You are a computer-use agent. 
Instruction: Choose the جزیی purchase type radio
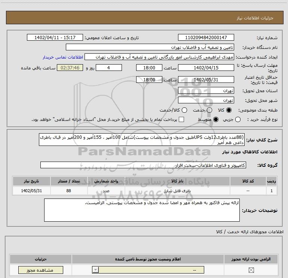pyautogui.click(x=238, y=119)
